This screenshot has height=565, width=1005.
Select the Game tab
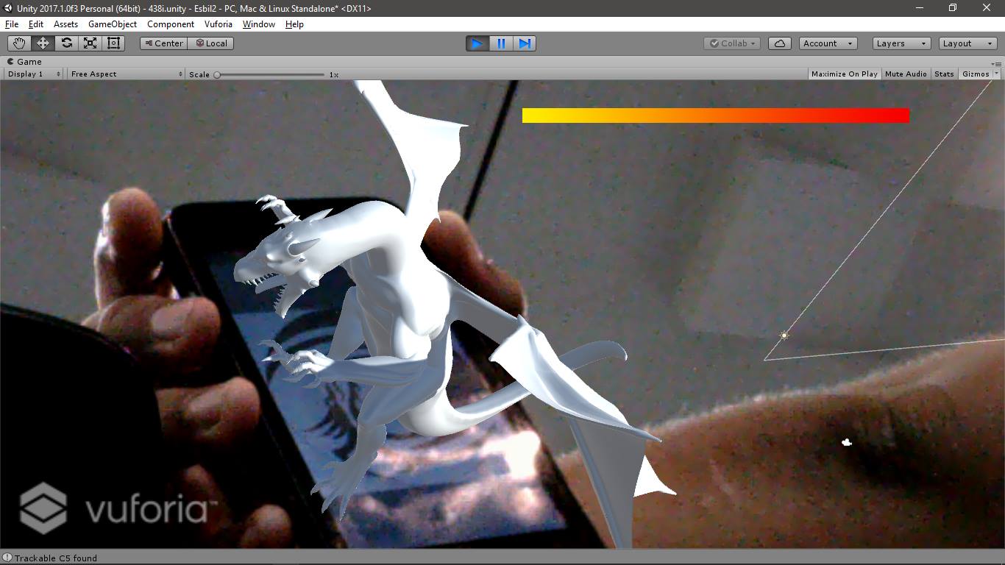click(x=24, y=62)
